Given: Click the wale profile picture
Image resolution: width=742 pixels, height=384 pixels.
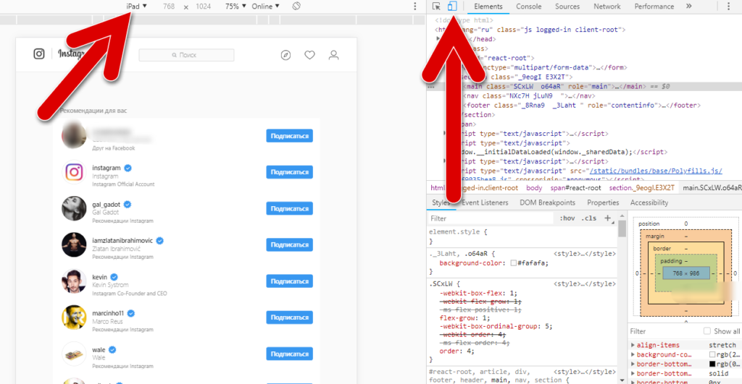Looking at the screenshot, I should tap(74, 354).
